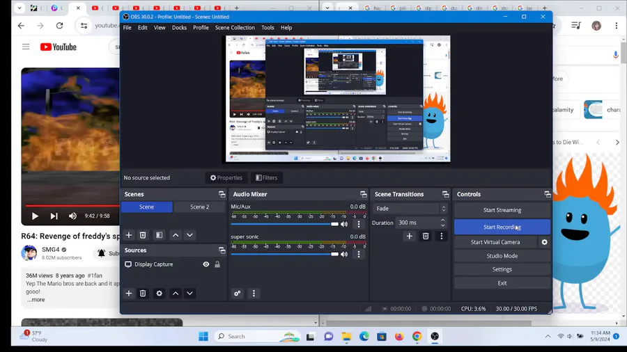The width and height of the screenshot is (627, 352).
Task: Open source Properties button
Action: pos(226,177)
